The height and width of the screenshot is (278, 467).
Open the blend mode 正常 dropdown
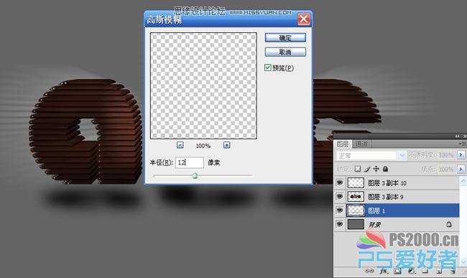[371, 155]
